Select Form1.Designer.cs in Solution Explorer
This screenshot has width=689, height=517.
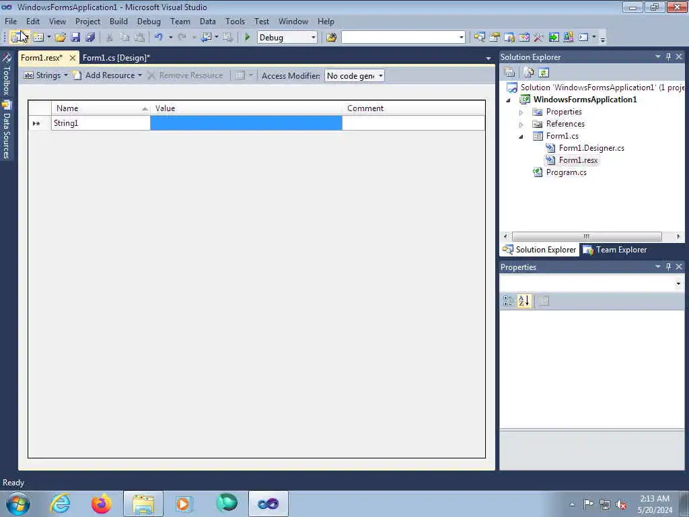click(591, 148)
